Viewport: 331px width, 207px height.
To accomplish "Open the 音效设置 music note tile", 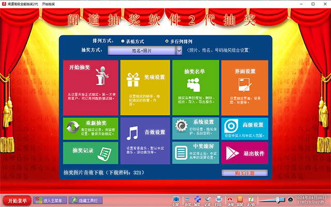I will [x=145, y=141].
